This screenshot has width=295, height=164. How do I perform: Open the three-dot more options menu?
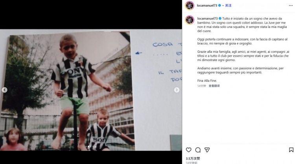point(291,6)
